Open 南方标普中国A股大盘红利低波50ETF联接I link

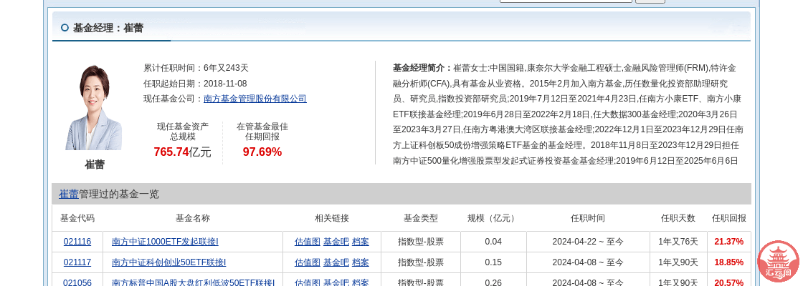pyautogui.click(x=194, y=282)
